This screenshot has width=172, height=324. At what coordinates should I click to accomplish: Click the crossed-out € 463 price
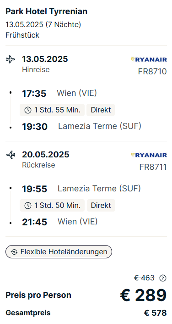[x=144, y=278]
